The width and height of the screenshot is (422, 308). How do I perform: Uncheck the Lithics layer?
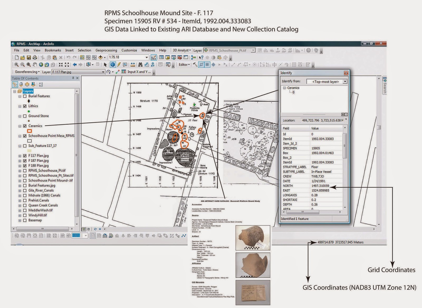(25, 106)
